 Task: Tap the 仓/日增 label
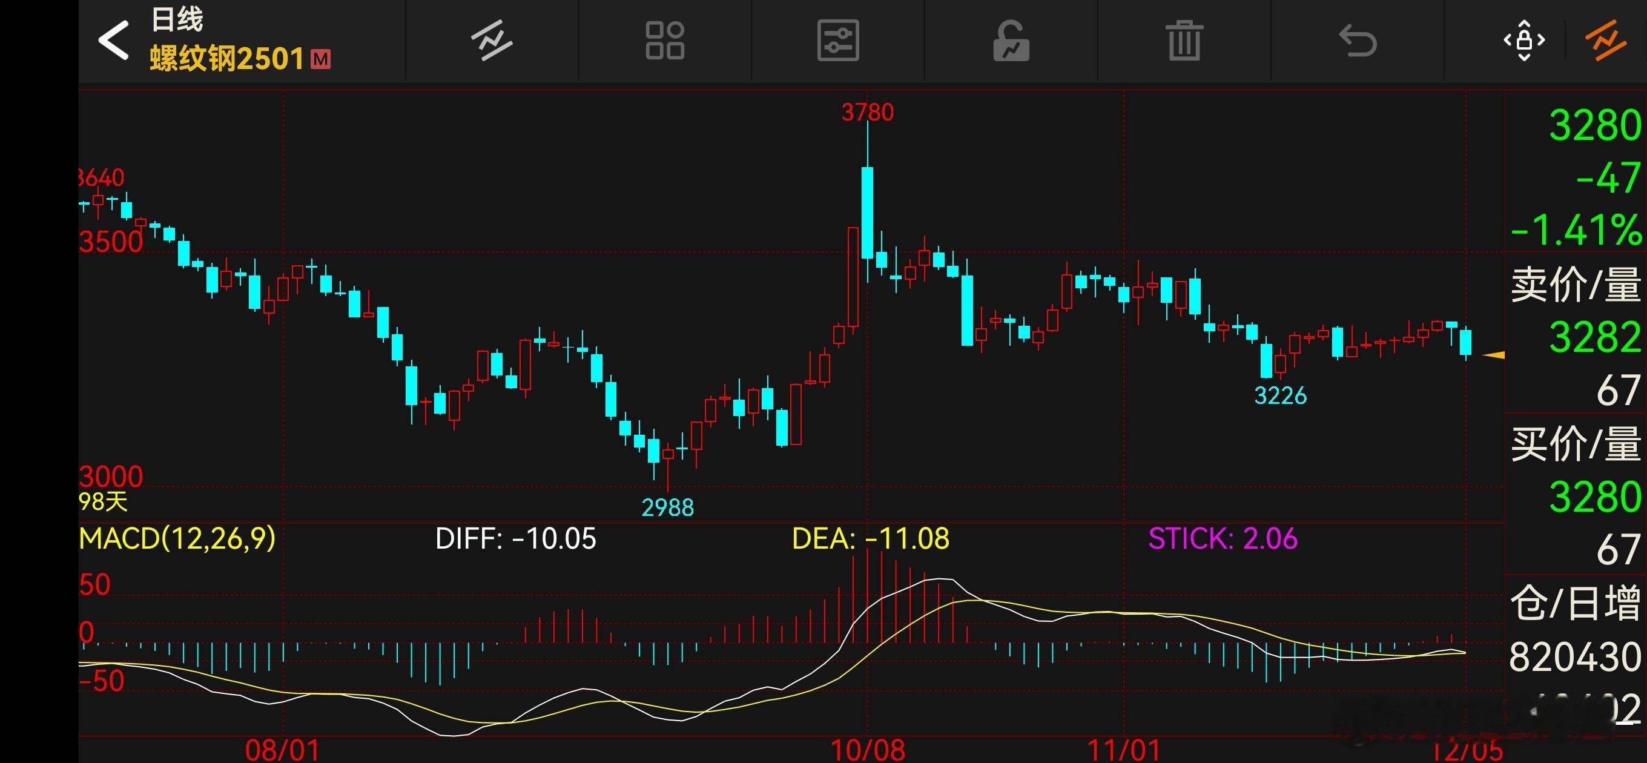coord(1576,603)
